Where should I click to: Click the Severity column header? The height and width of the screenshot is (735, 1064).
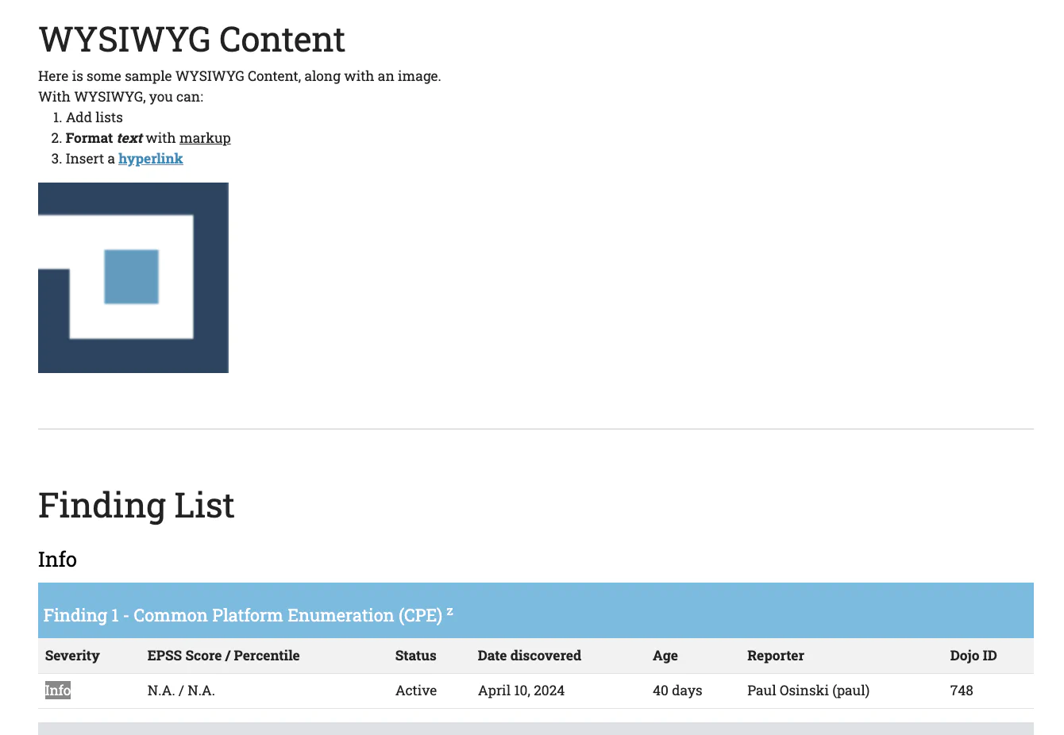tap(72, 656)
